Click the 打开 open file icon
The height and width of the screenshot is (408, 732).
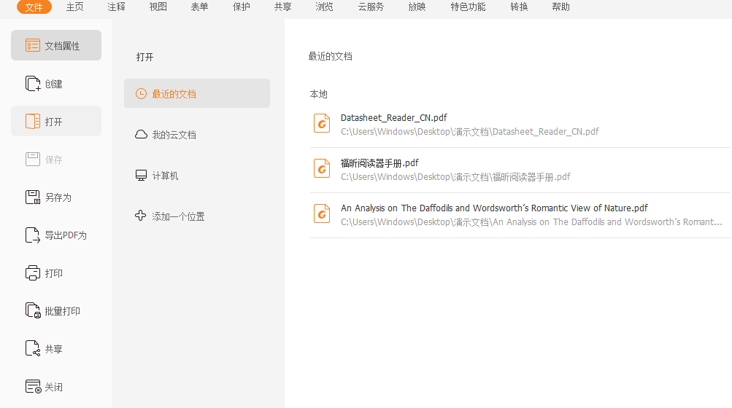[32, 121]
